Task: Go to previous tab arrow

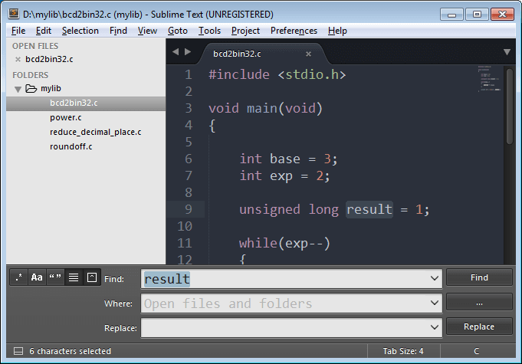Action: [x=176, y=51]
